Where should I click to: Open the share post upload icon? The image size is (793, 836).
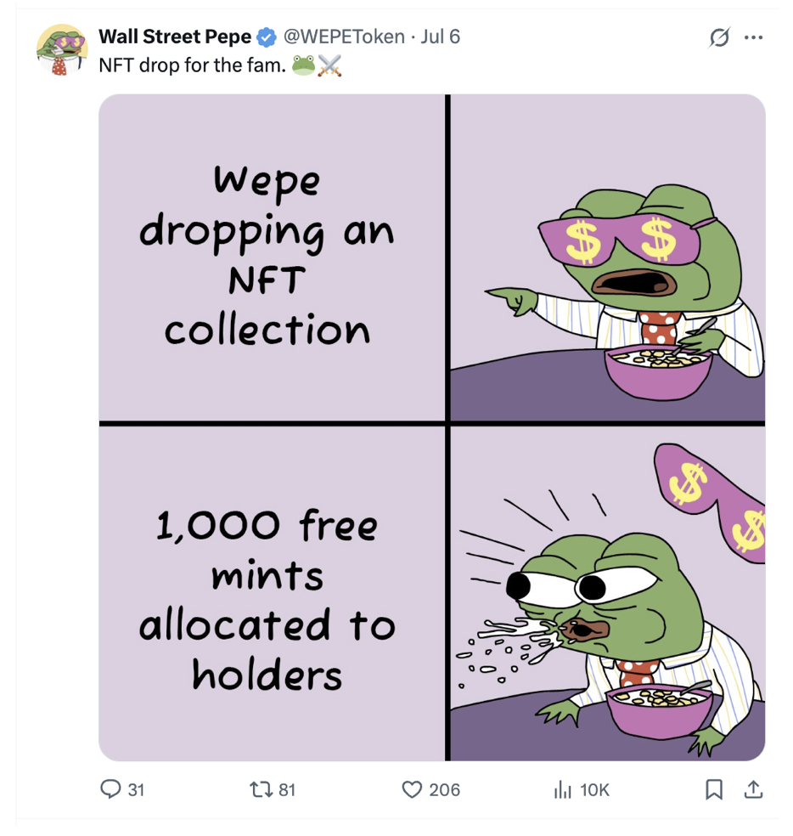[753, 789]
